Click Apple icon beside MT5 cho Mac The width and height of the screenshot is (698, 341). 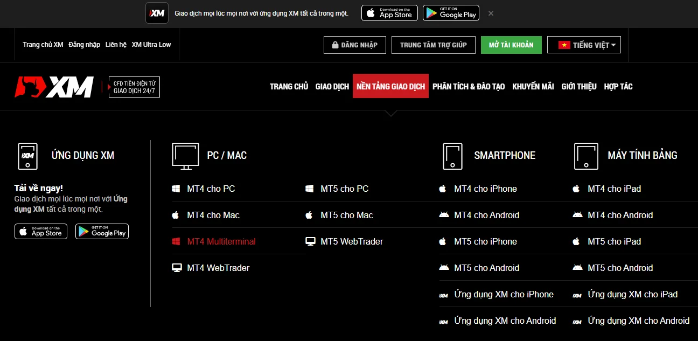click(309, 215)
